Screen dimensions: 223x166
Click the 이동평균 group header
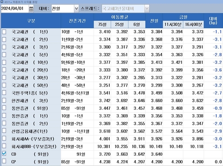(x=120, y=17)
